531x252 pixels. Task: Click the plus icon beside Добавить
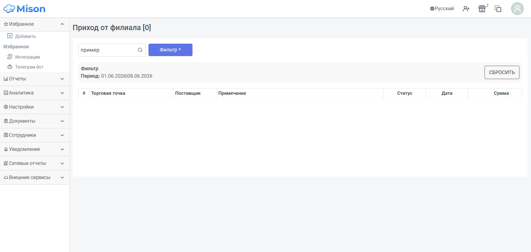[x=10, y=36]
